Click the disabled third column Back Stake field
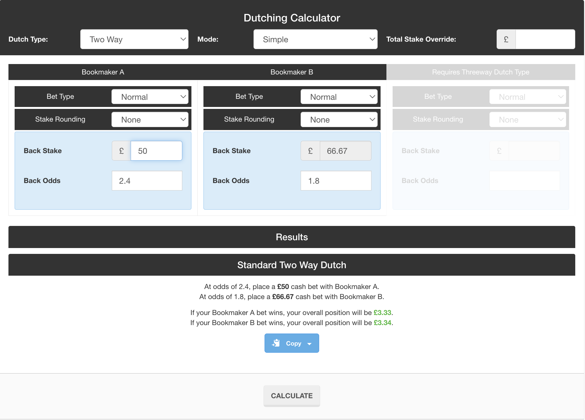 tap(534, 151)
